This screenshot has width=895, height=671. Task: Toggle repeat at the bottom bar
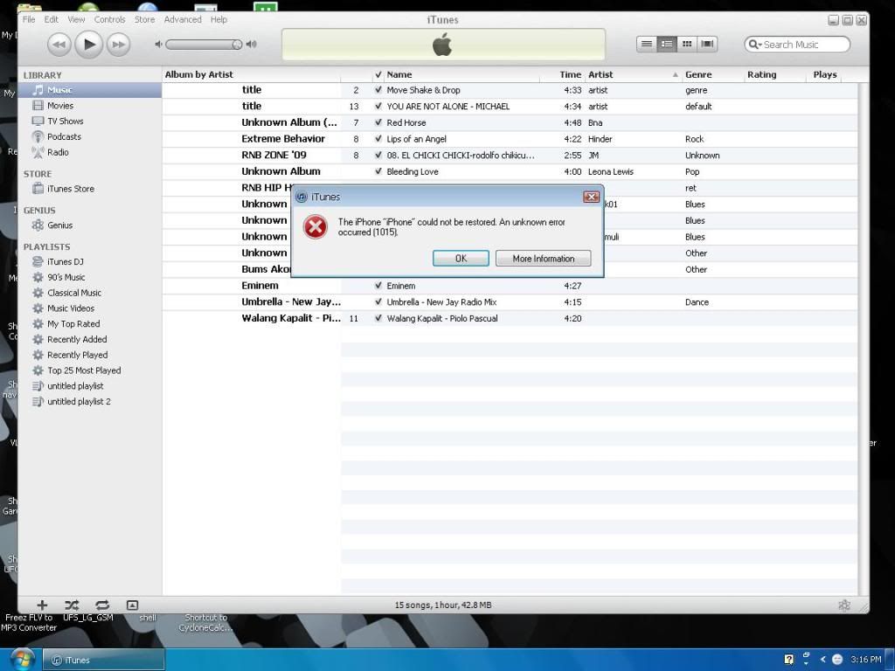click(102, 605)
